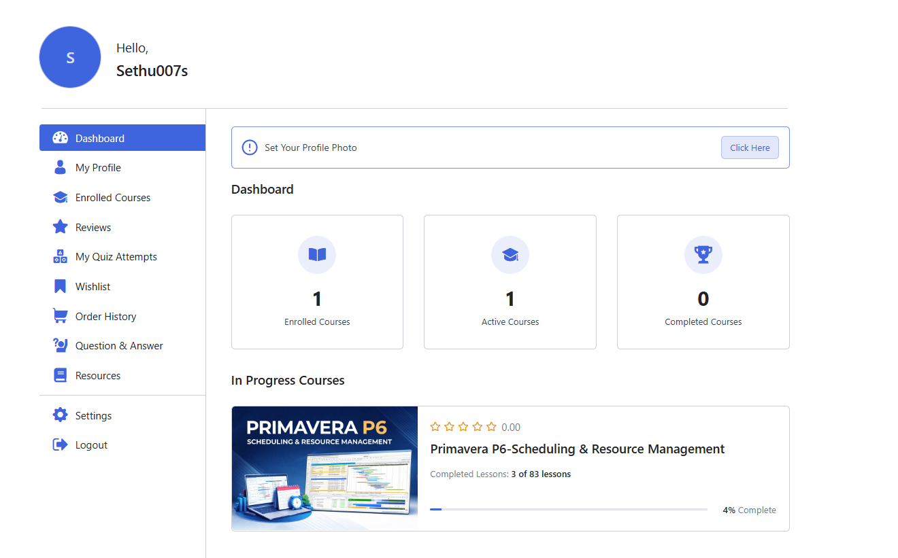
Task: Click the open book icon on Enrolled Courses card
Action: 317,255
